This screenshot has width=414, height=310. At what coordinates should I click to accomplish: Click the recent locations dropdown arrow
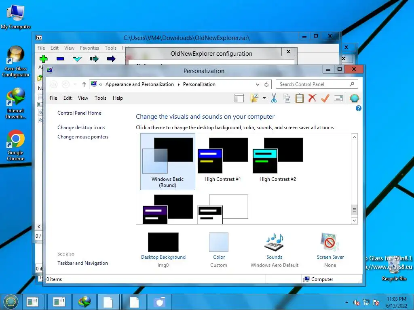coord(75,84)
